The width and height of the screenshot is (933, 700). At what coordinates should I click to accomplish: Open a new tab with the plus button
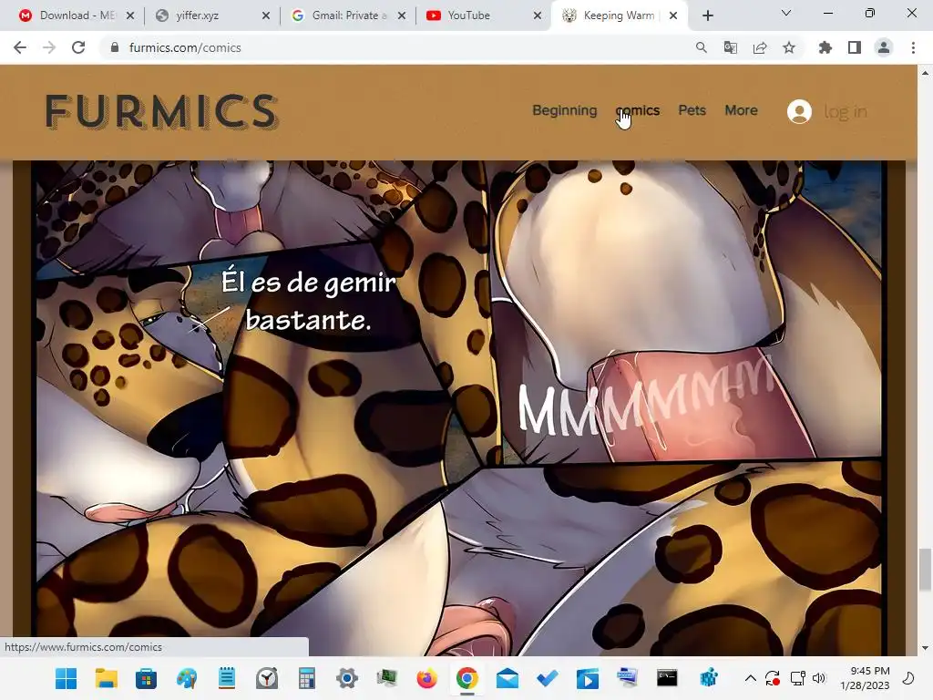[707, 15]
